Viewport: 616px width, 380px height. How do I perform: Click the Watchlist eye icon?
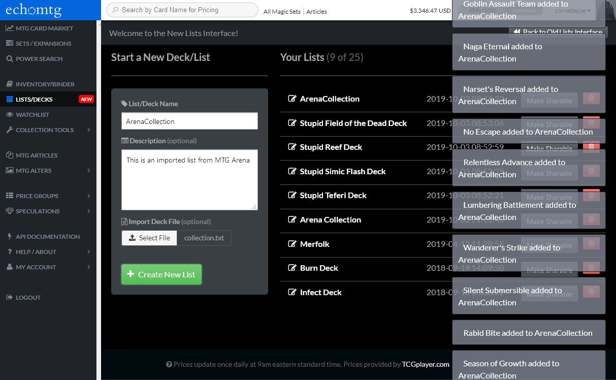10,115
